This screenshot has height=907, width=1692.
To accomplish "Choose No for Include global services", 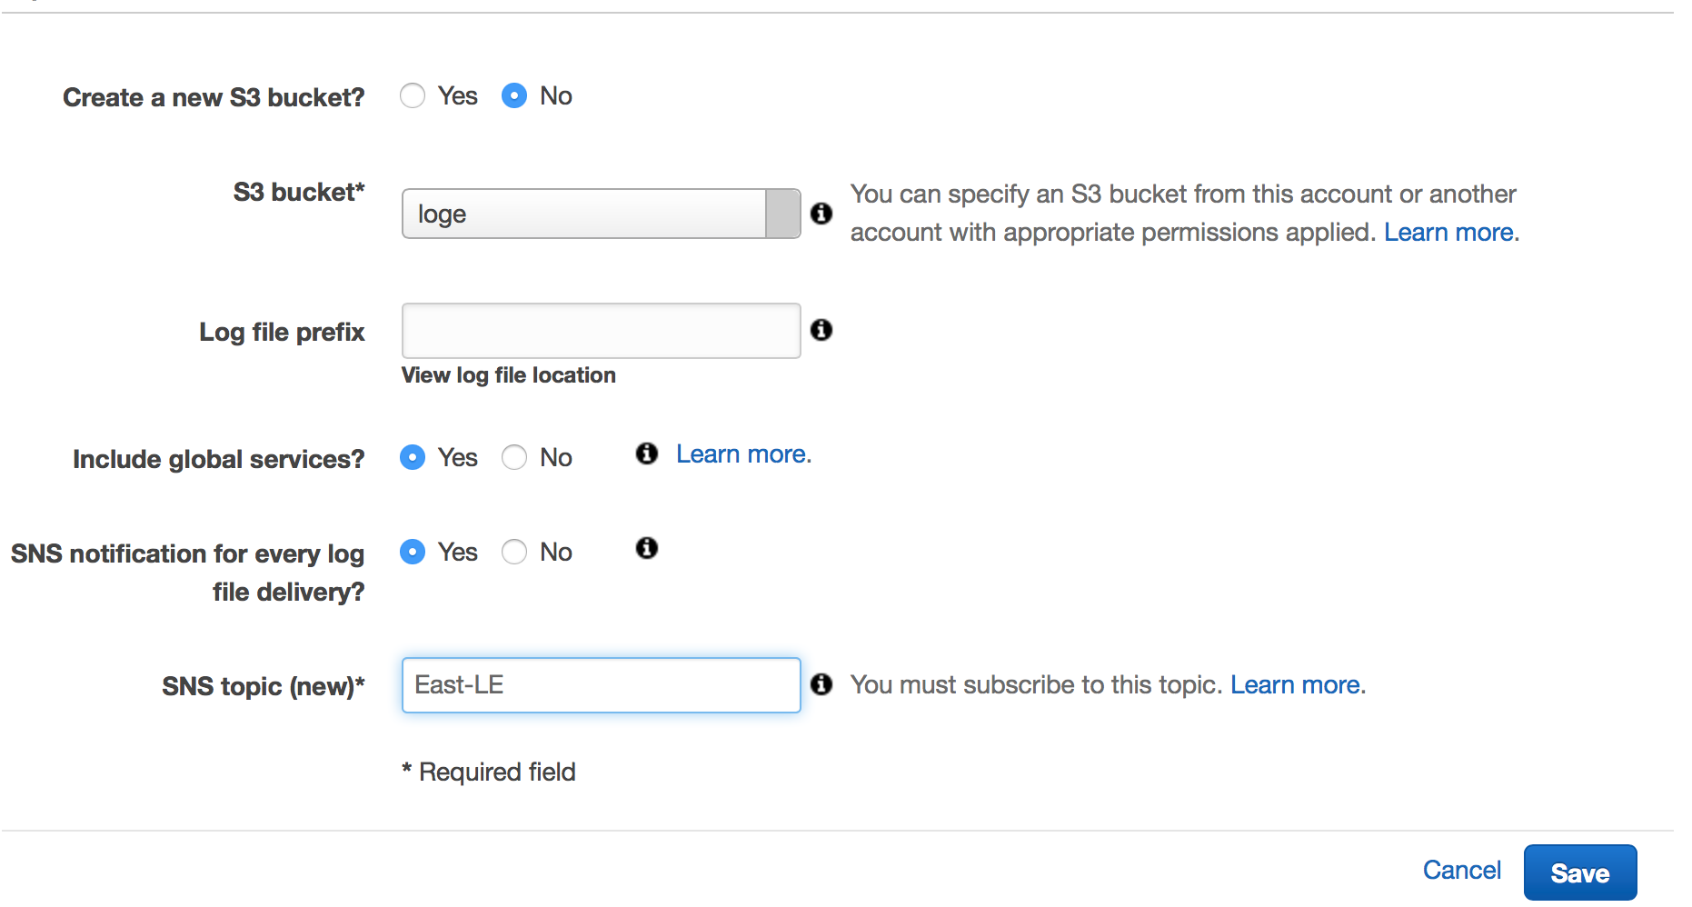I will pos(514,457).
